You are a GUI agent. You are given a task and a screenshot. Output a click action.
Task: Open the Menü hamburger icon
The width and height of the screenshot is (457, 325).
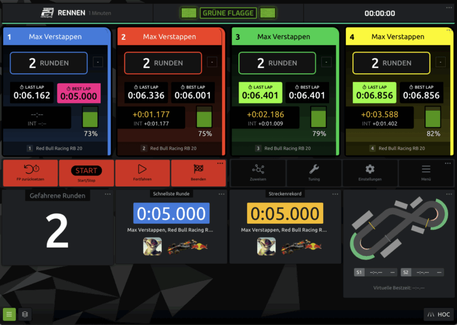[x=426, y=169]
